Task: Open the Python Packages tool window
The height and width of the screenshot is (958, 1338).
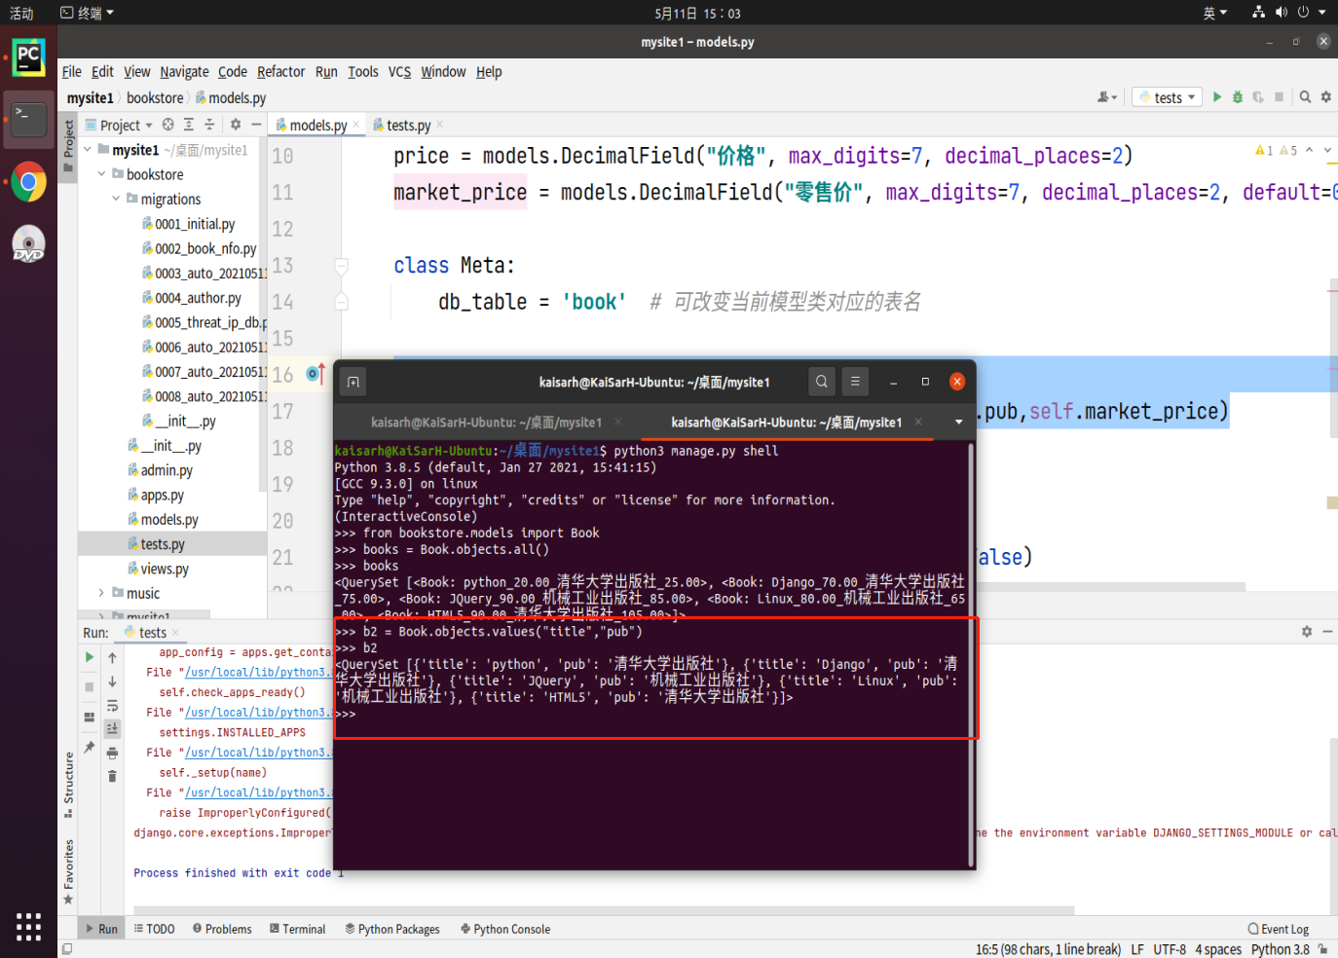Action: [392, 929]
